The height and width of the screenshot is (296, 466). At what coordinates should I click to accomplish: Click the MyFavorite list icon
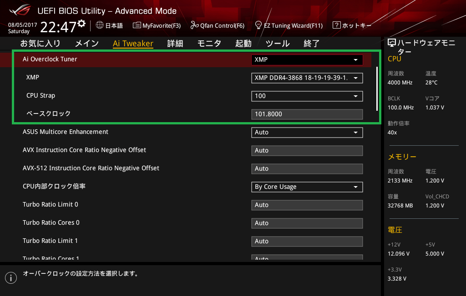[x=137, y=25]
